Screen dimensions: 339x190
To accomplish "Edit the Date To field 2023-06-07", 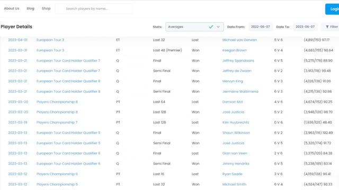I will click(305, 27).
